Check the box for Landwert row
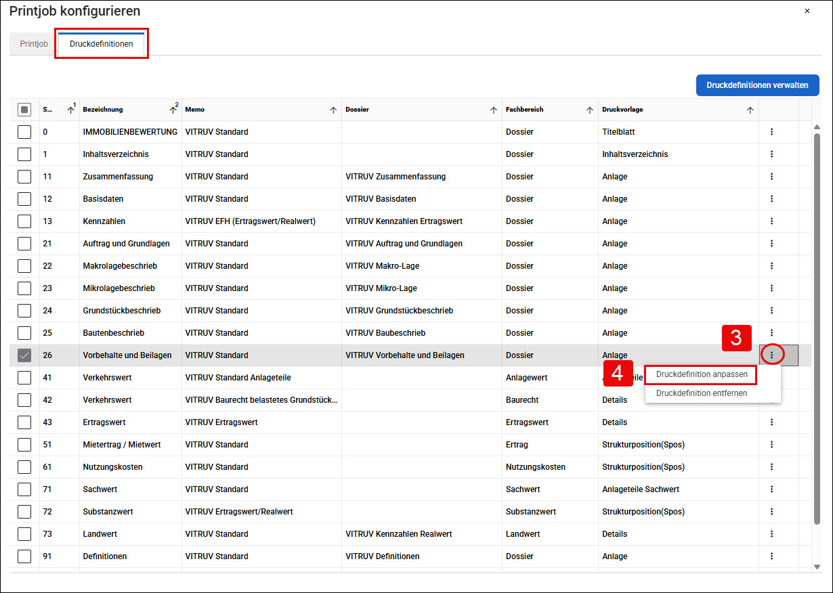The image size is (833, 593). (x=24, y=534)
